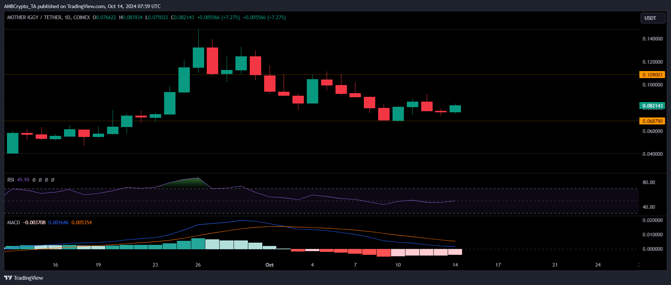671x285 pixels.
Task: Click the RSI 80.00 scale label
Action: click(x=649, y=182)
